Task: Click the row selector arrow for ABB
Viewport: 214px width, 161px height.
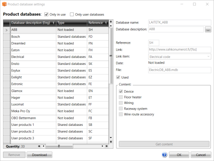Action: [x=7, y=30]
